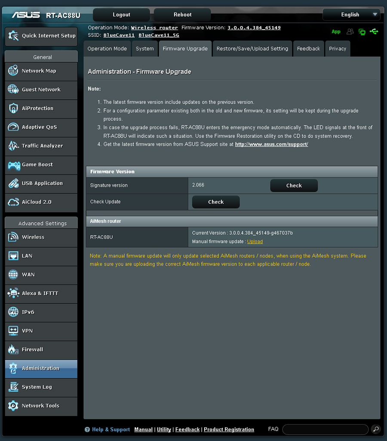Click firmware version 3.0.0.4.384_45149 header link
Screen dimensions: 387x441
click(254, 28)
